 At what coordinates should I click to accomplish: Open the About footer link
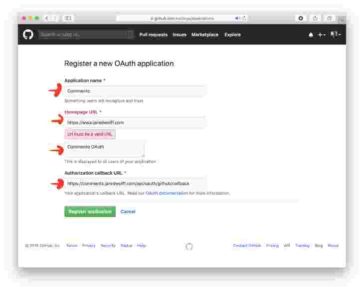(333, 245)
